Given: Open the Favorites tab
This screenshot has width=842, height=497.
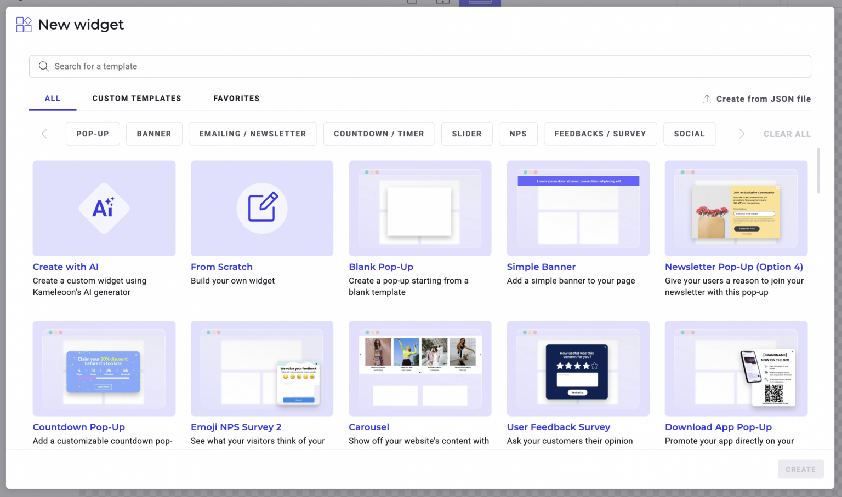Looking at the screenshot, I should (x=236, y=99).
